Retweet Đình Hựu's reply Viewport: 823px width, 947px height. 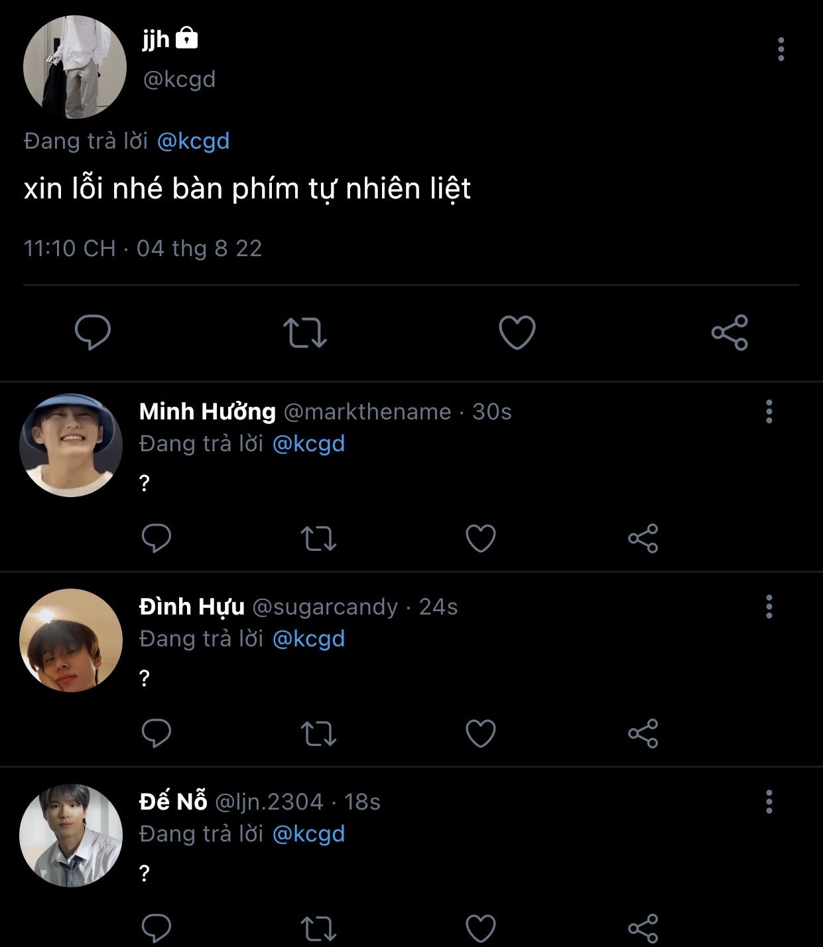point(318,733)
